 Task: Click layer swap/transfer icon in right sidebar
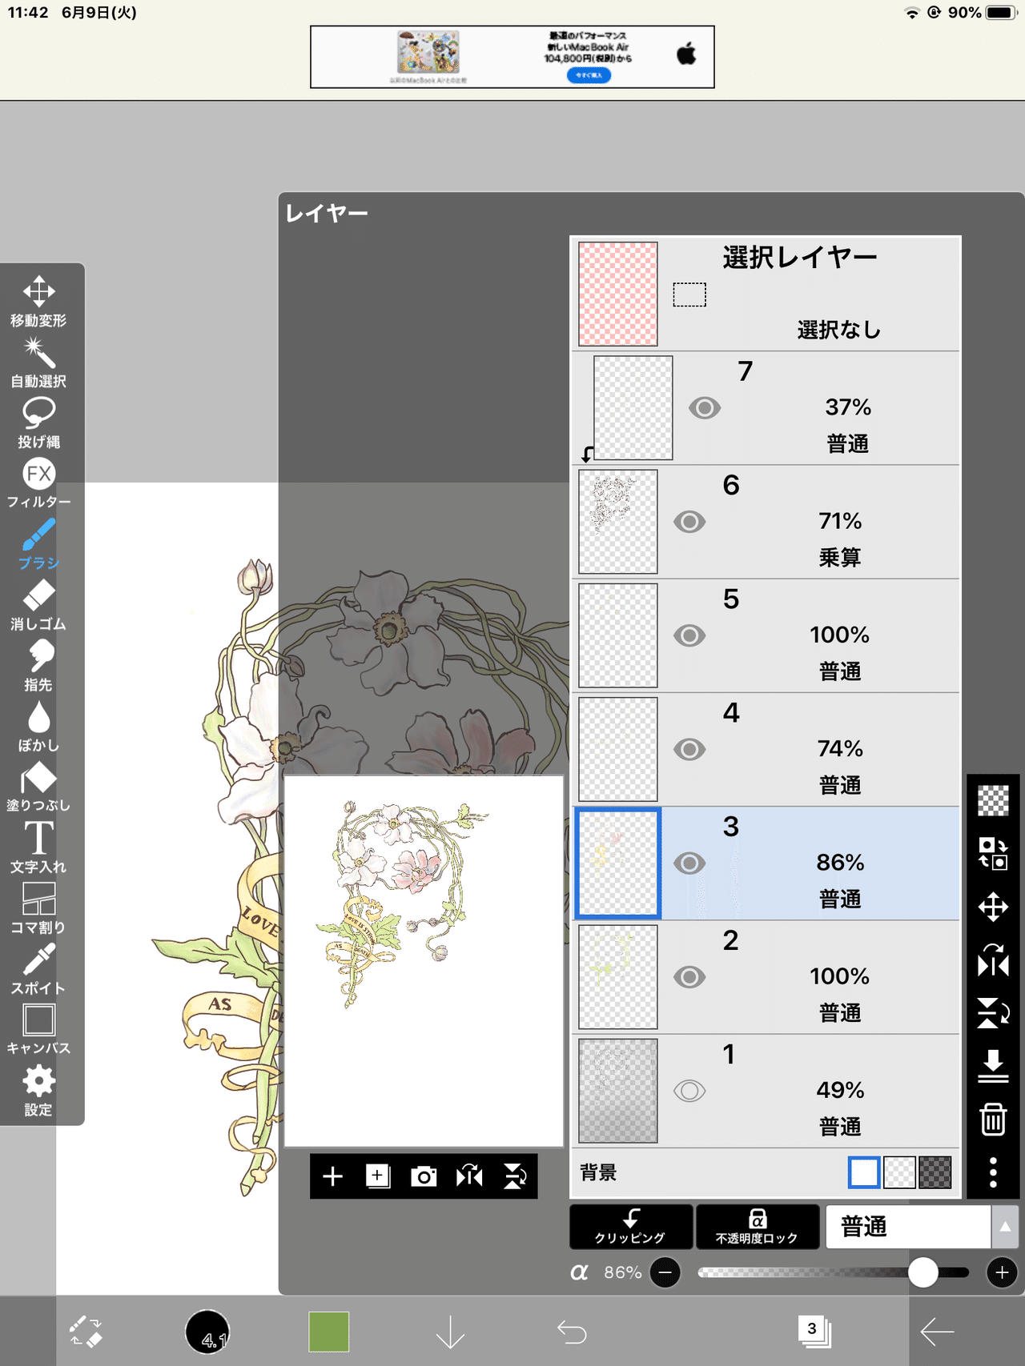(993, 853)
